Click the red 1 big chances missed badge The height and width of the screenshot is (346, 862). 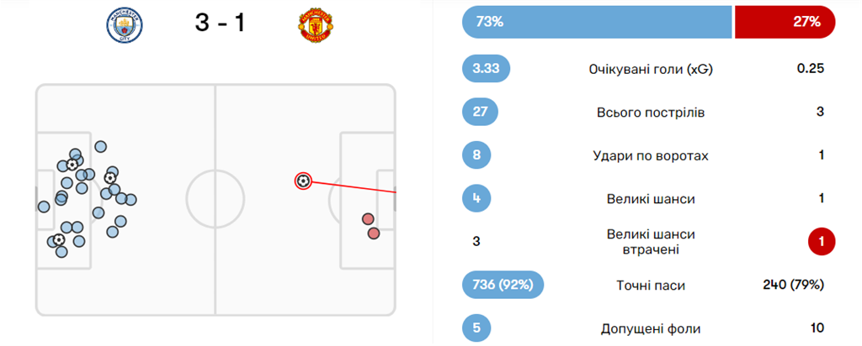point(821,243)
